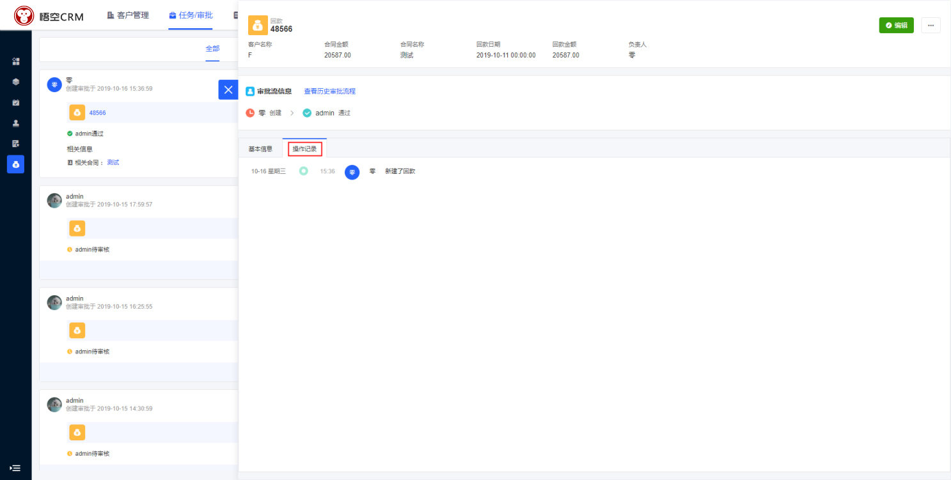Switch to the 基本信息 tab
The height and width of the screenshot is (480, 951).
coord(260,149)
